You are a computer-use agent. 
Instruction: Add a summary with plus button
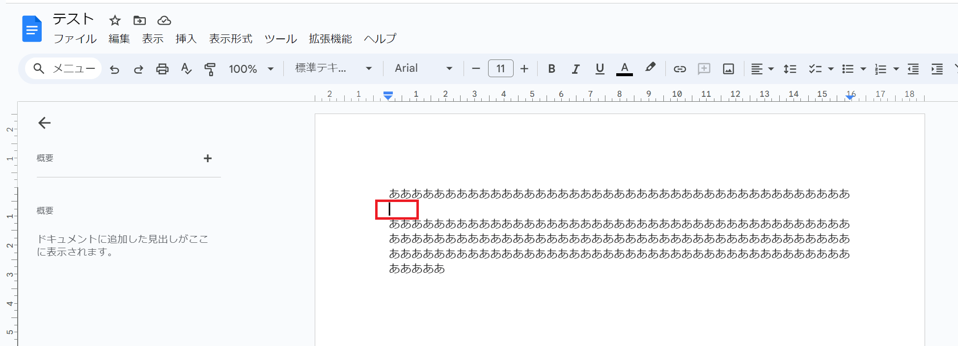(x=208, y=158)
